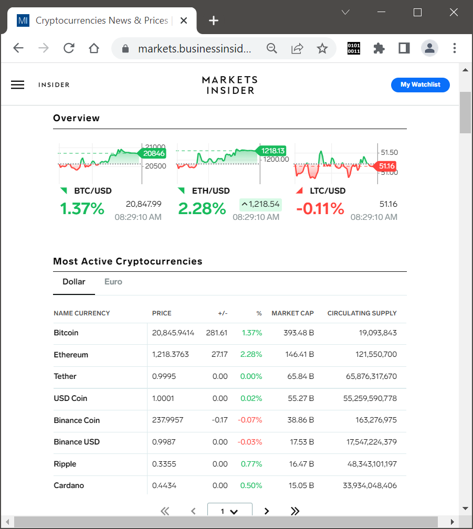Click the PRICE column header

[162, 313]
